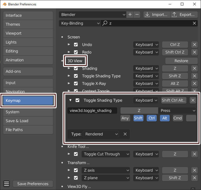
Task: Change the Ctrl Z shortcut for Undo
Action: (x=175, y=45)
